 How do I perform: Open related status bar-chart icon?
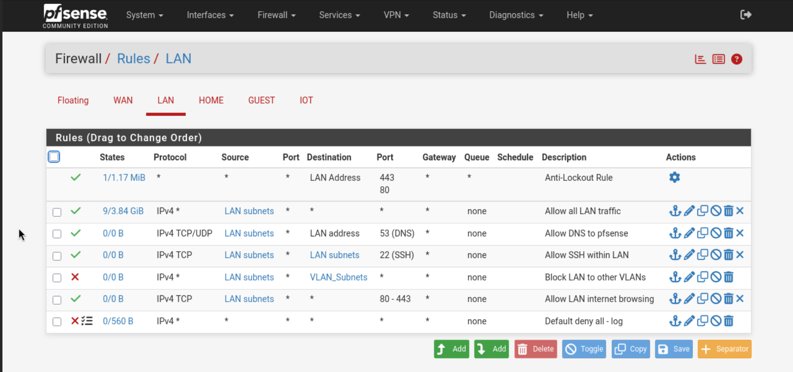(x=700, y=59)
